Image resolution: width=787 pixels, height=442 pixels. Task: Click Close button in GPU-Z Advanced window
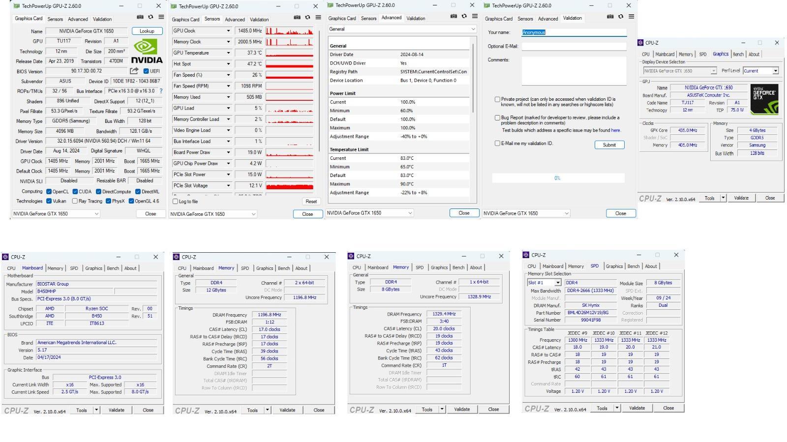click(x=464, y=213)
